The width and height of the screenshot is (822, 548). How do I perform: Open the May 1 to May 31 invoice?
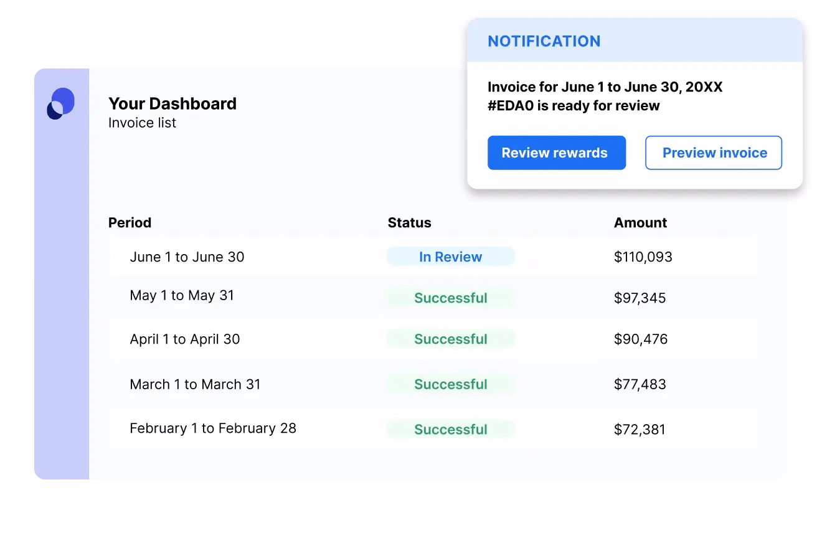coord(182,296)
